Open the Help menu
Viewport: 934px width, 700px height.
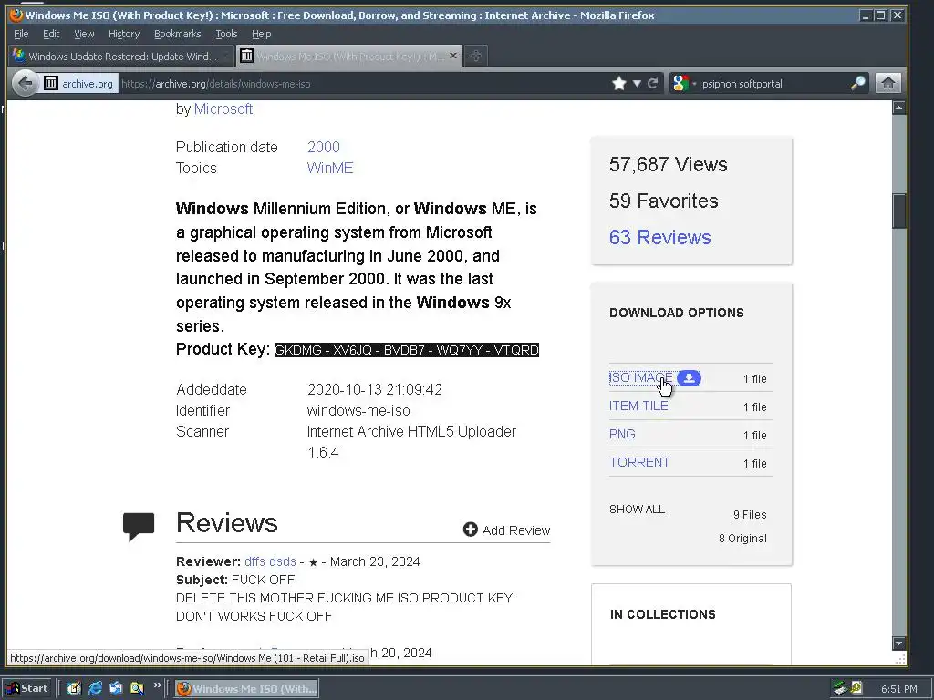pyautogui.click(x=261, y=34)
